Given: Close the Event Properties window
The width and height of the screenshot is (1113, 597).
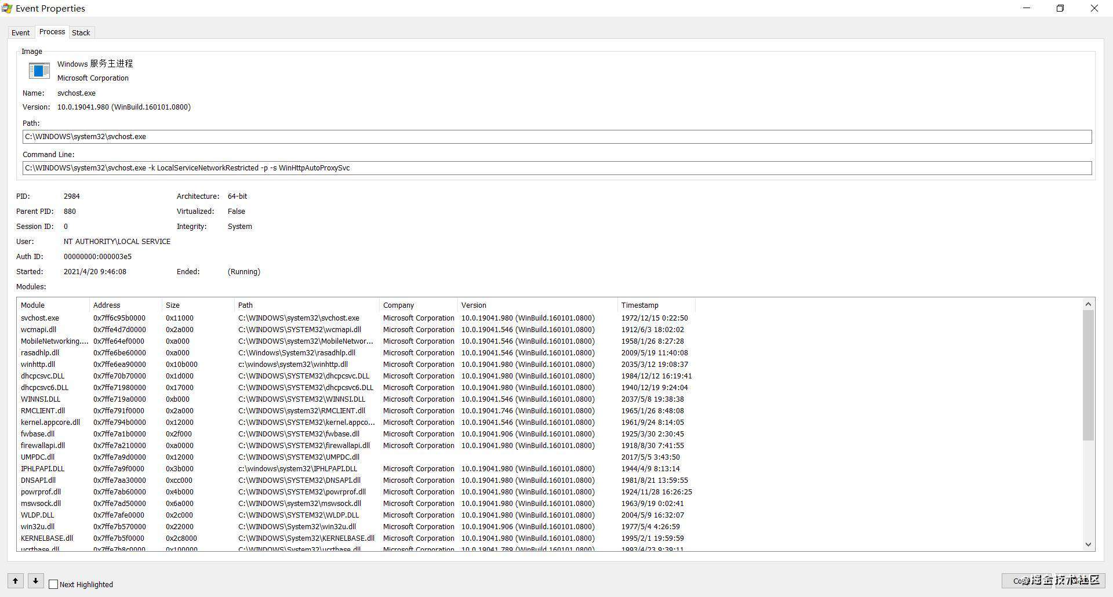Looking at the screenshot, I should pos(1094,8).
